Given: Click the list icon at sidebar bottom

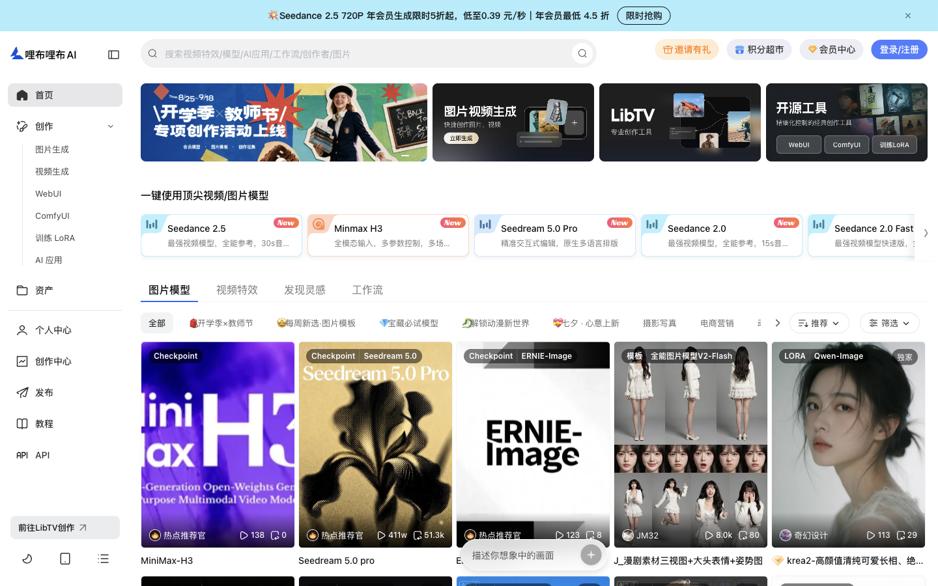Looking at the screenshot, I should pyautogui.click(x=103, y=559).
